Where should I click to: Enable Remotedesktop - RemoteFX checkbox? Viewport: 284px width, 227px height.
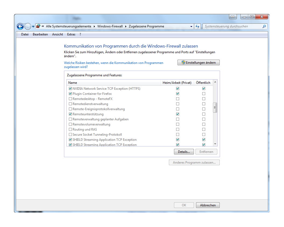coord(70,99)
